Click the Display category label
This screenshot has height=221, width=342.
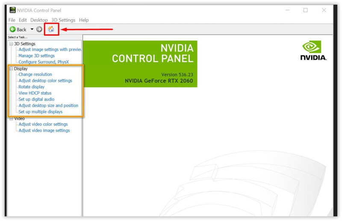(x=21, y=69)
